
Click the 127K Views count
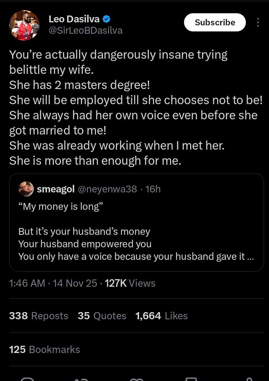pos(130,283)
